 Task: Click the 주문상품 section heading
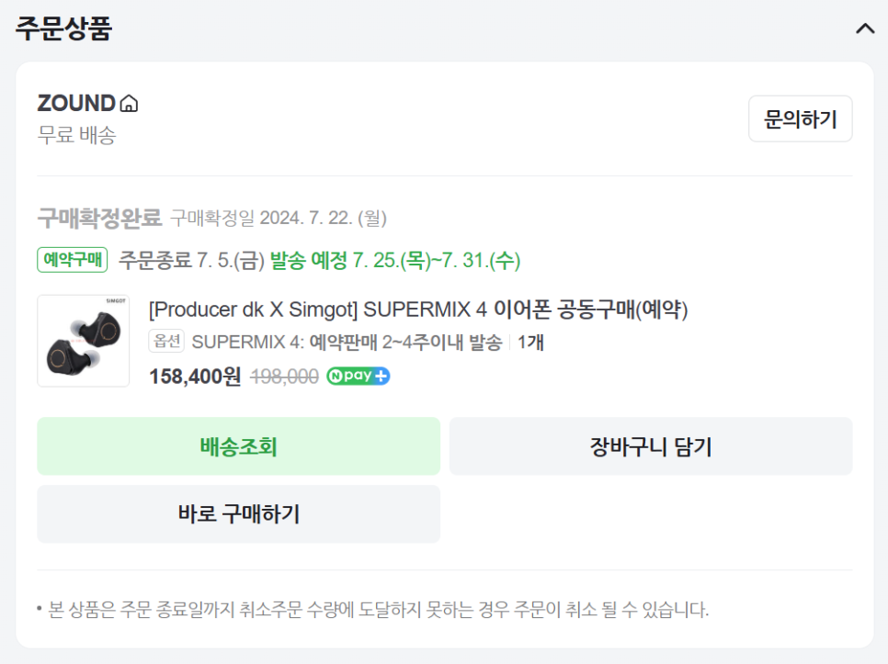[x=63, y=28]
